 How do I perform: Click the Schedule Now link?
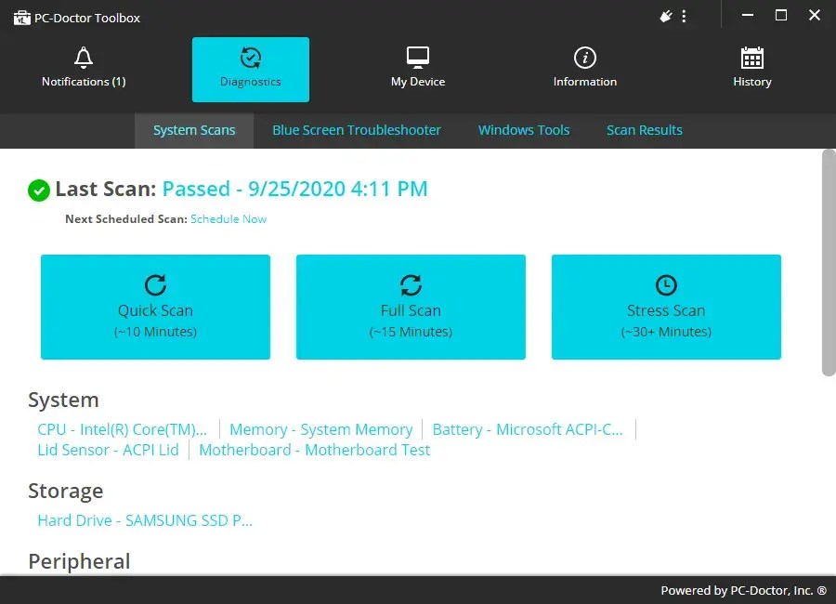point(228,219)
